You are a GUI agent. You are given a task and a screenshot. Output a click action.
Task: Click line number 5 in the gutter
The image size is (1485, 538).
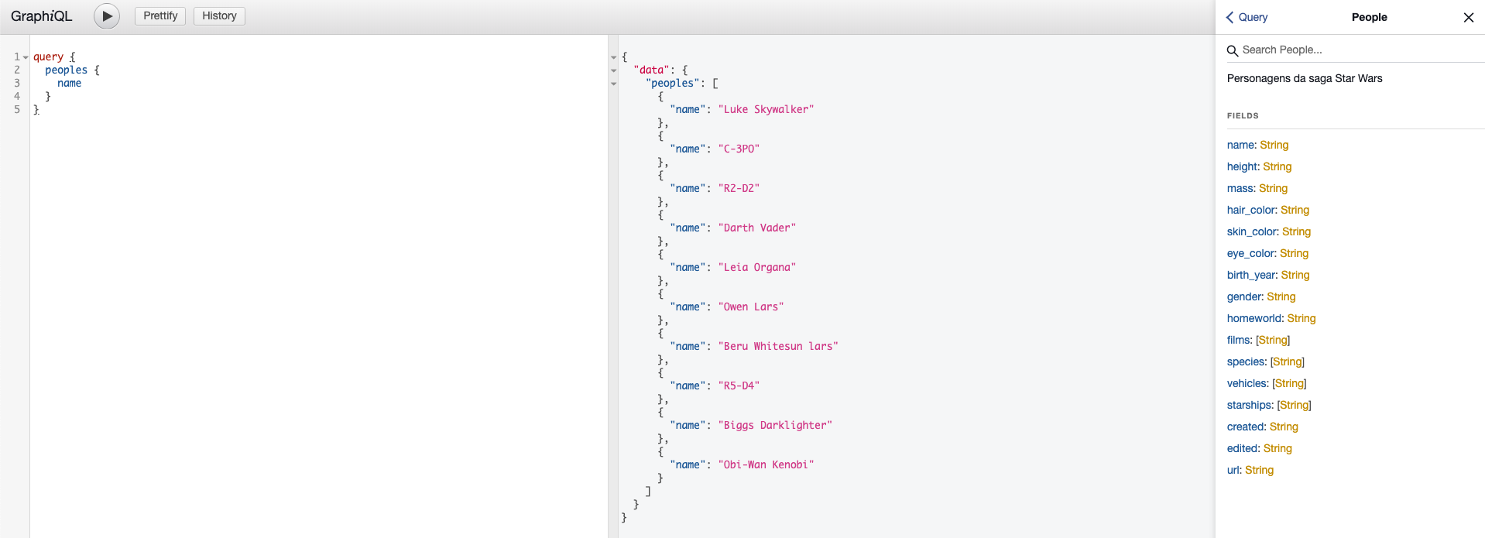pyautogui.click(x=17, y=110)
